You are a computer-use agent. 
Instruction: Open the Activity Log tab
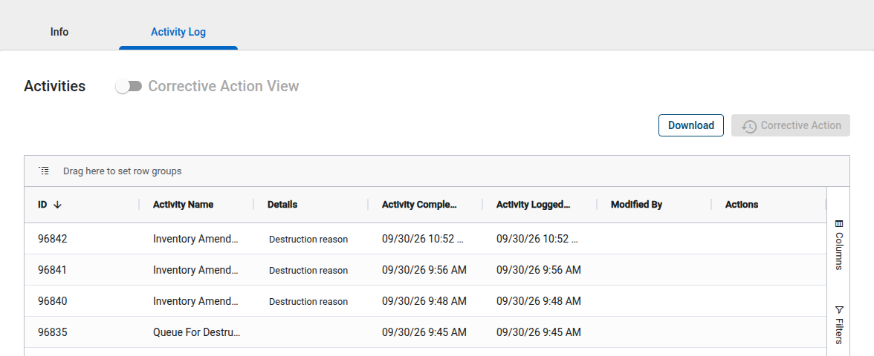(x=178, y=33)
